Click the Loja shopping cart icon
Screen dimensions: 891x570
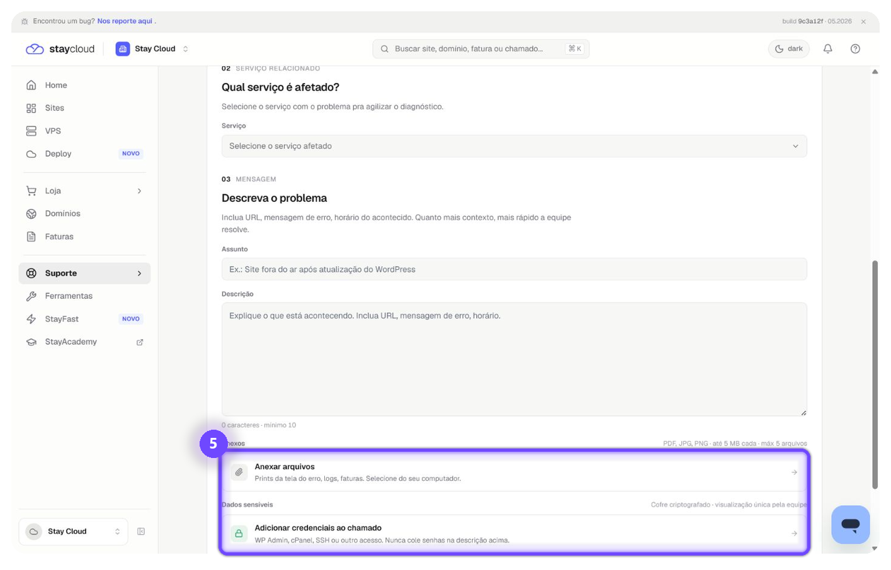(31, 191)
